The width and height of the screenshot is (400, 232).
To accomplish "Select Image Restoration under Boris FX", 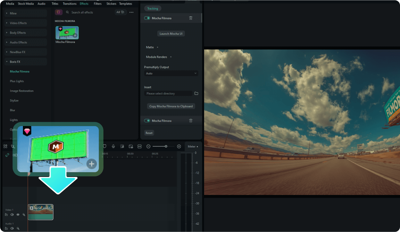I will pos(22,91).
